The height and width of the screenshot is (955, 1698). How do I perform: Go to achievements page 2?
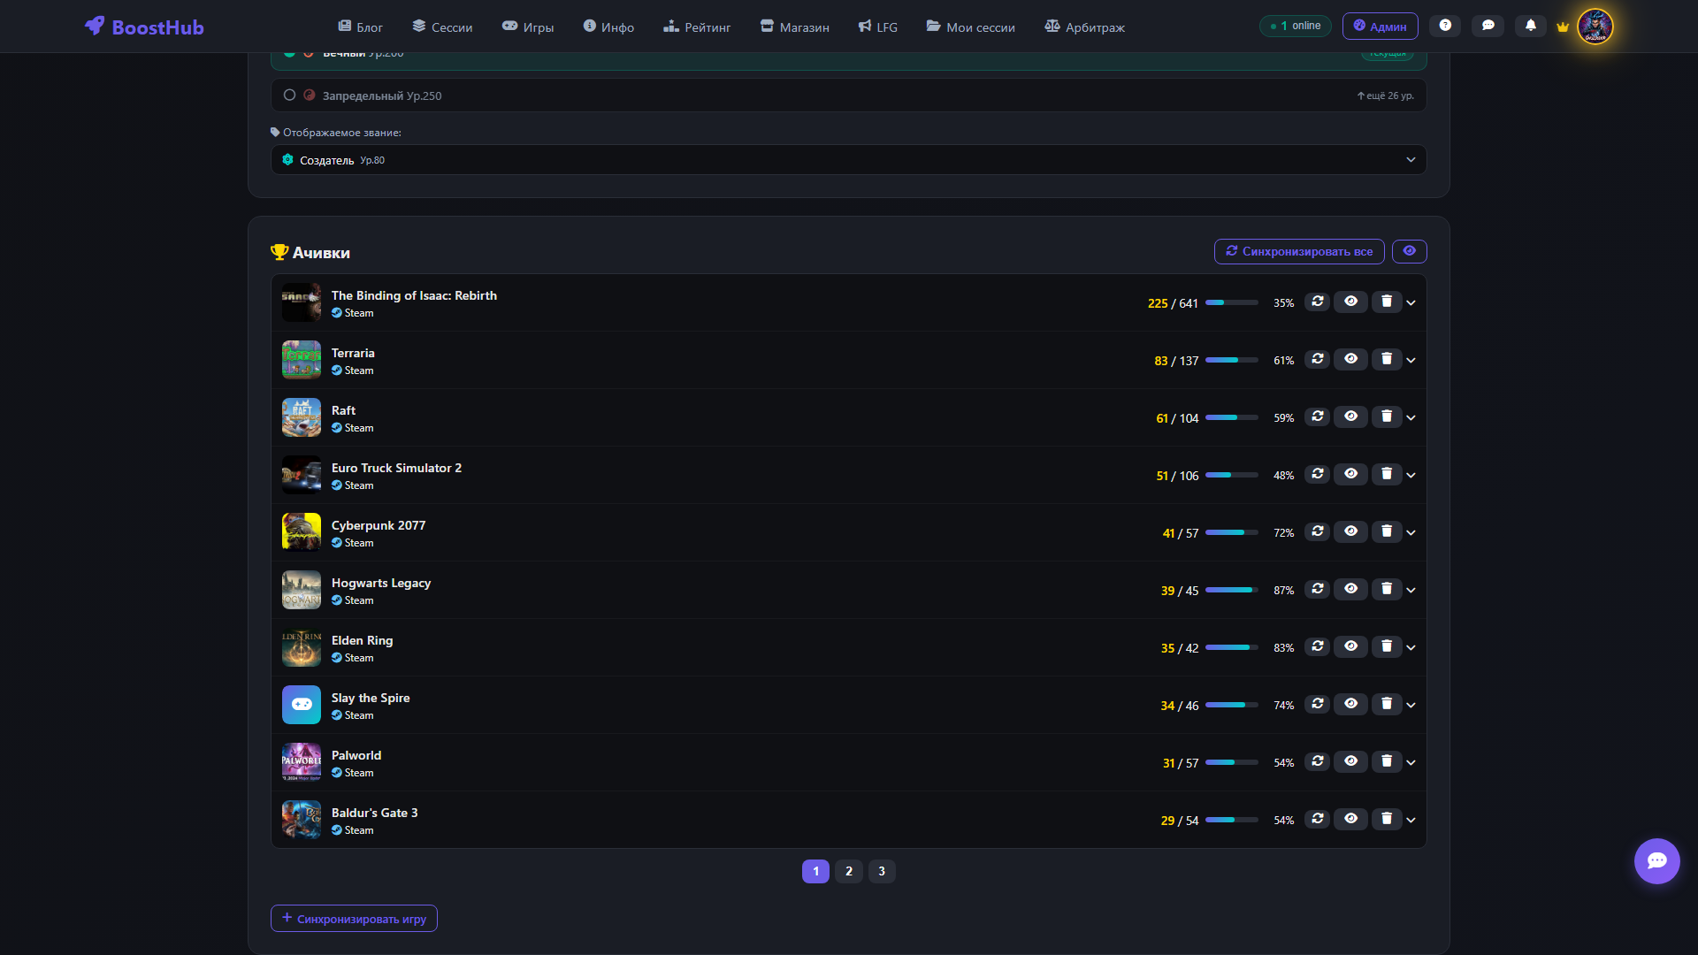[x=848, y=871]
